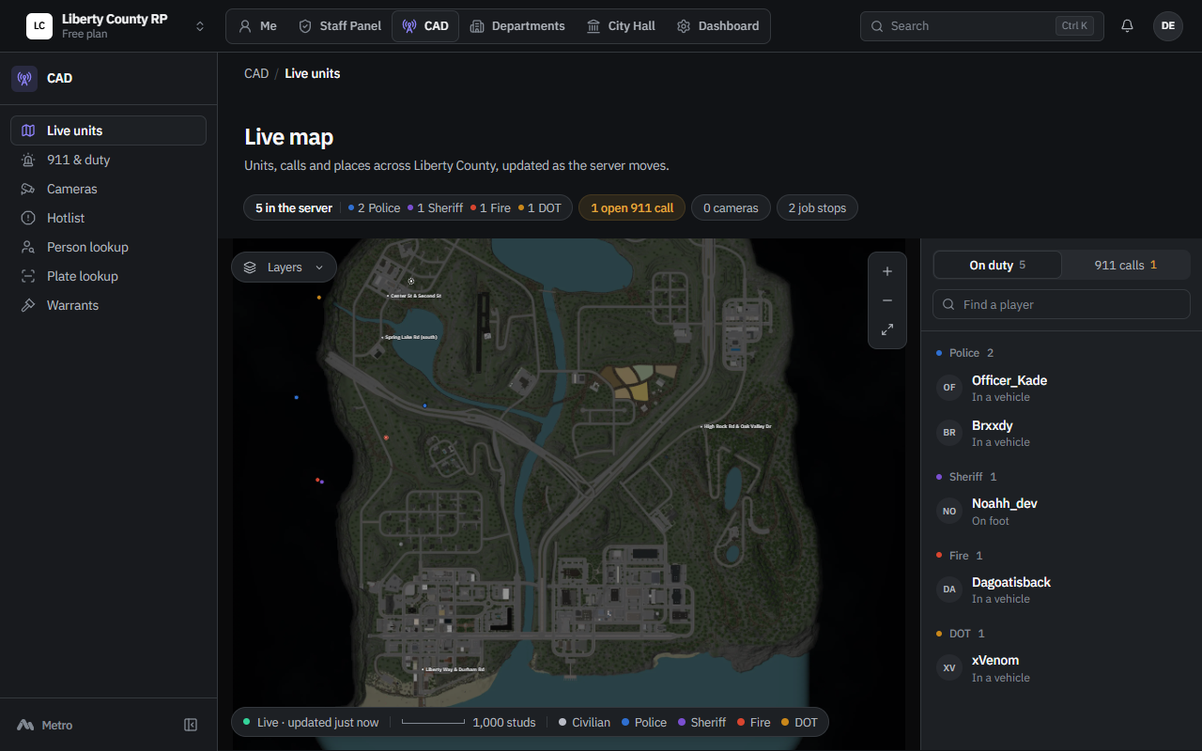Open Plate lookup in sidebar
1202x751 pixels.
(x=108, y=276)
